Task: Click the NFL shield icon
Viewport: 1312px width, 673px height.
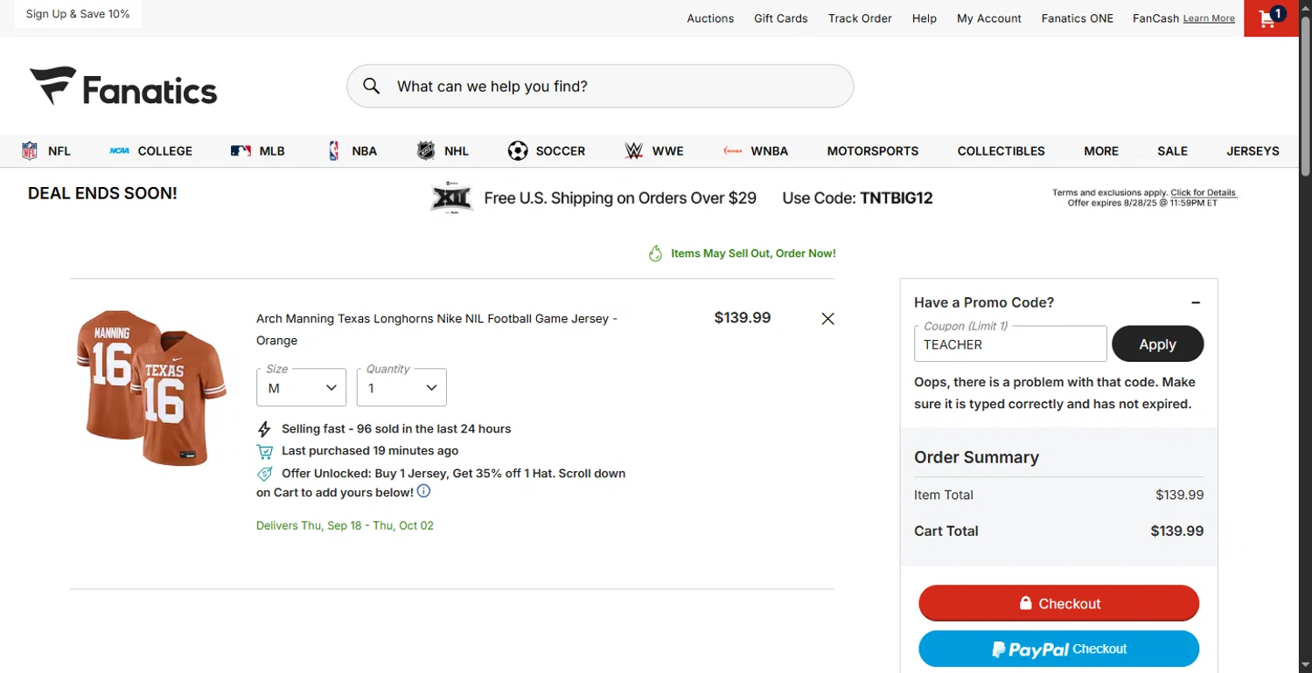Action: tap(30, 151)
